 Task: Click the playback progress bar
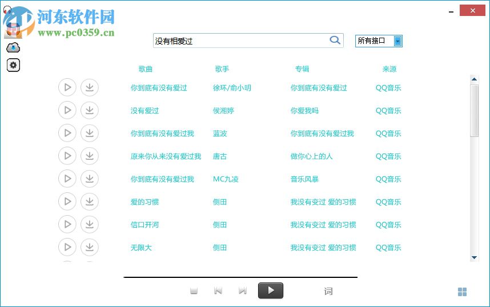click(240, 277)
